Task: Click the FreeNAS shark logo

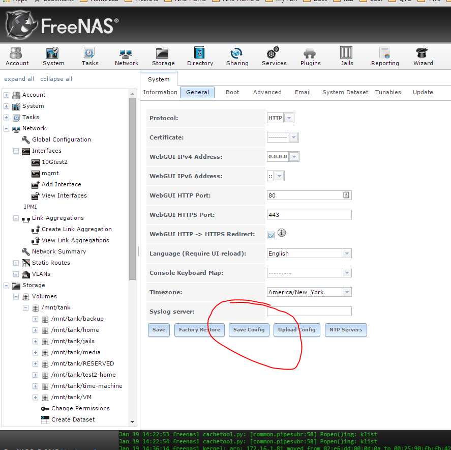Action: click(21, 25)
